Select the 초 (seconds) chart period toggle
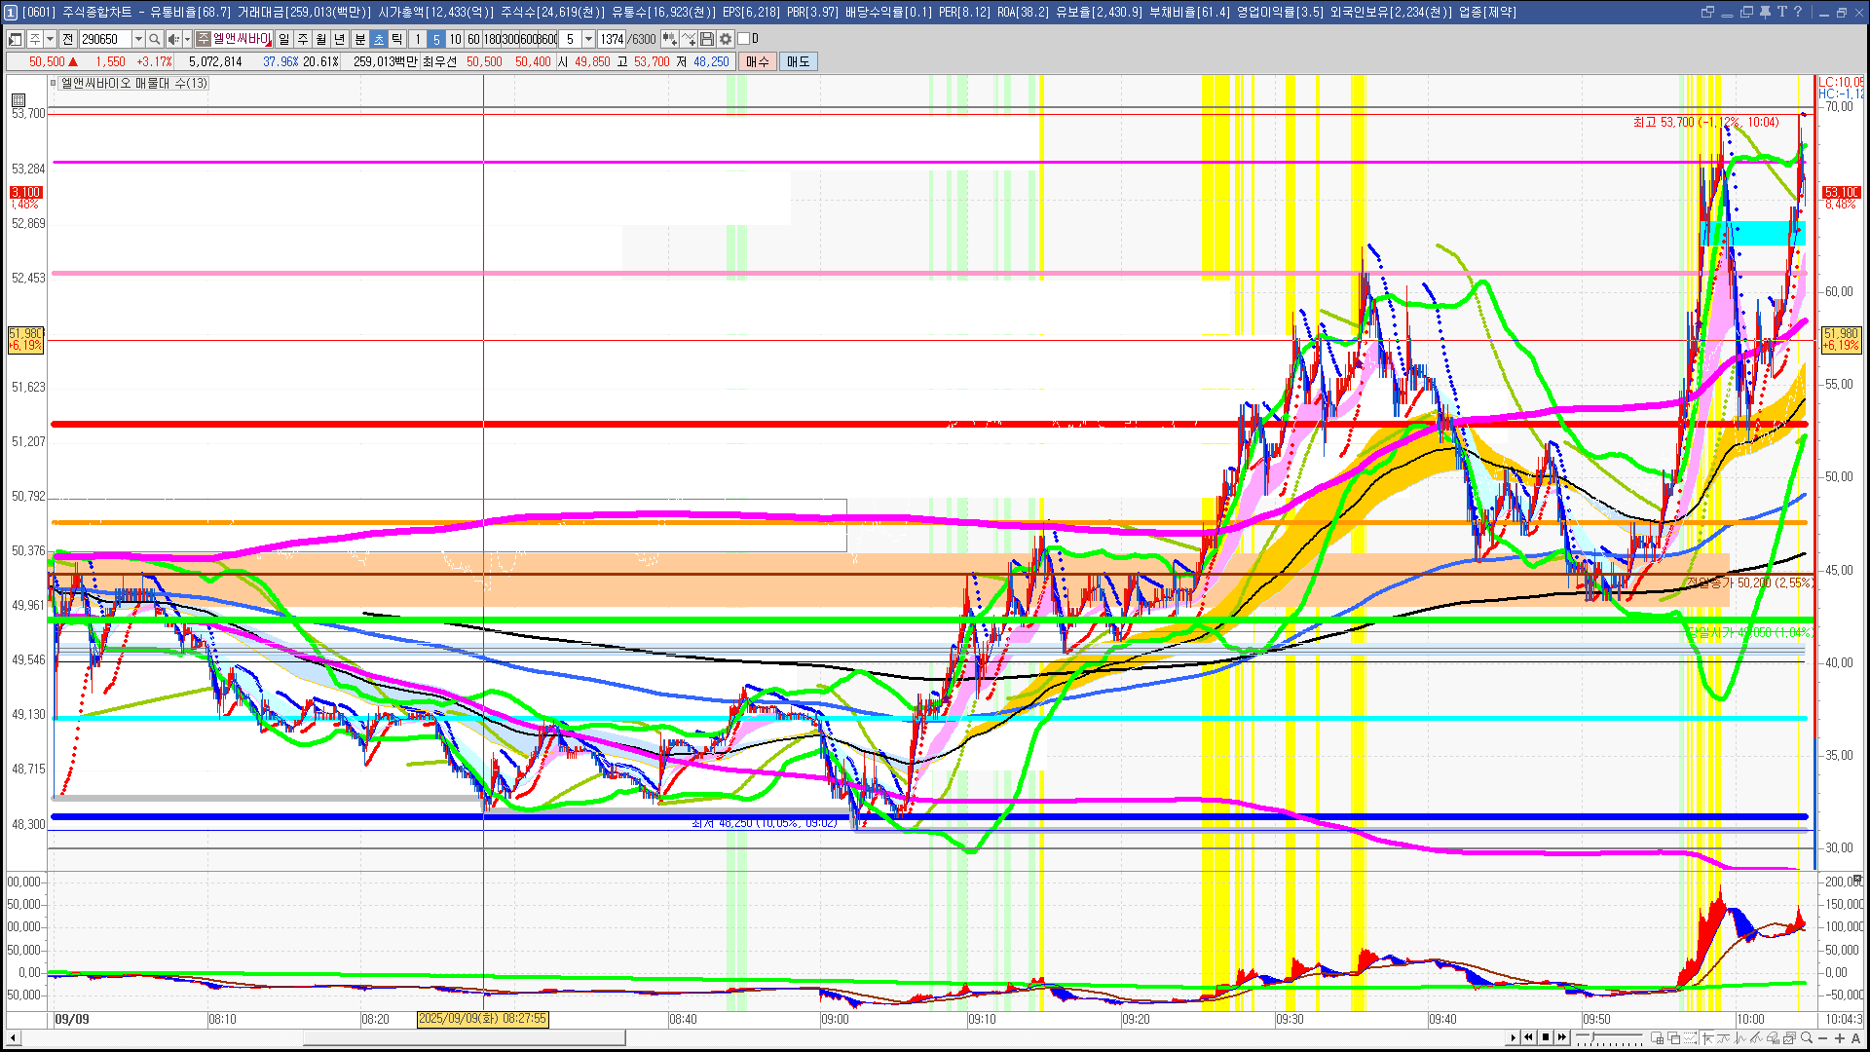Screen dimensions: 1870x1052 point(379,39)
